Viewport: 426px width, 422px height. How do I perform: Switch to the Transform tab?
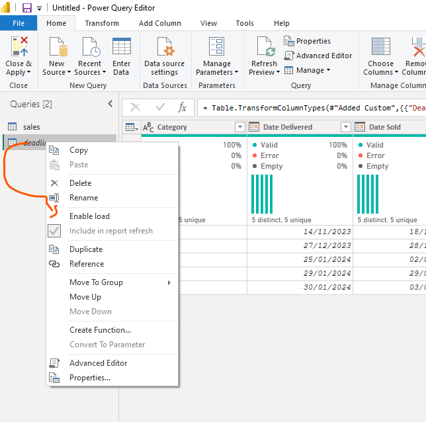click(x=102, y=23)
